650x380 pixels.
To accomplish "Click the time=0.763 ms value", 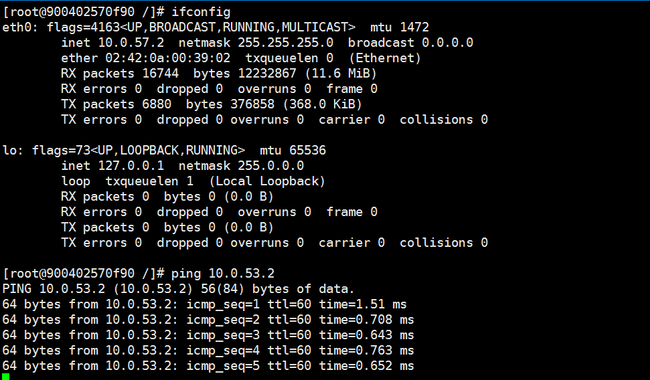I will pos(366,350).
